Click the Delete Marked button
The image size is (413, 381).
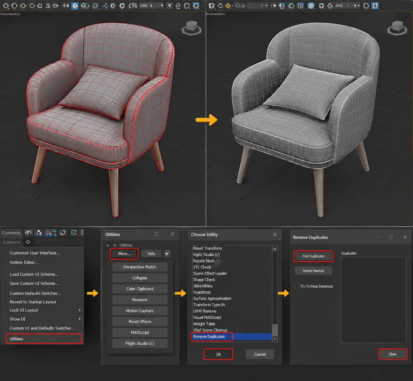pyautogui.click(x=313, y=271)
